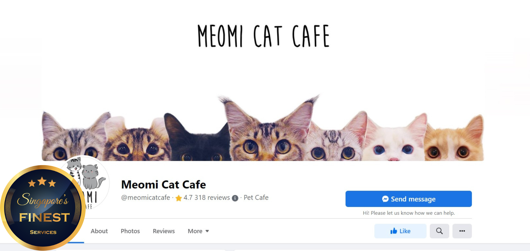Click the Pet Cafe category link
This screenshot has width=530, height=251.
pos(256,197)
